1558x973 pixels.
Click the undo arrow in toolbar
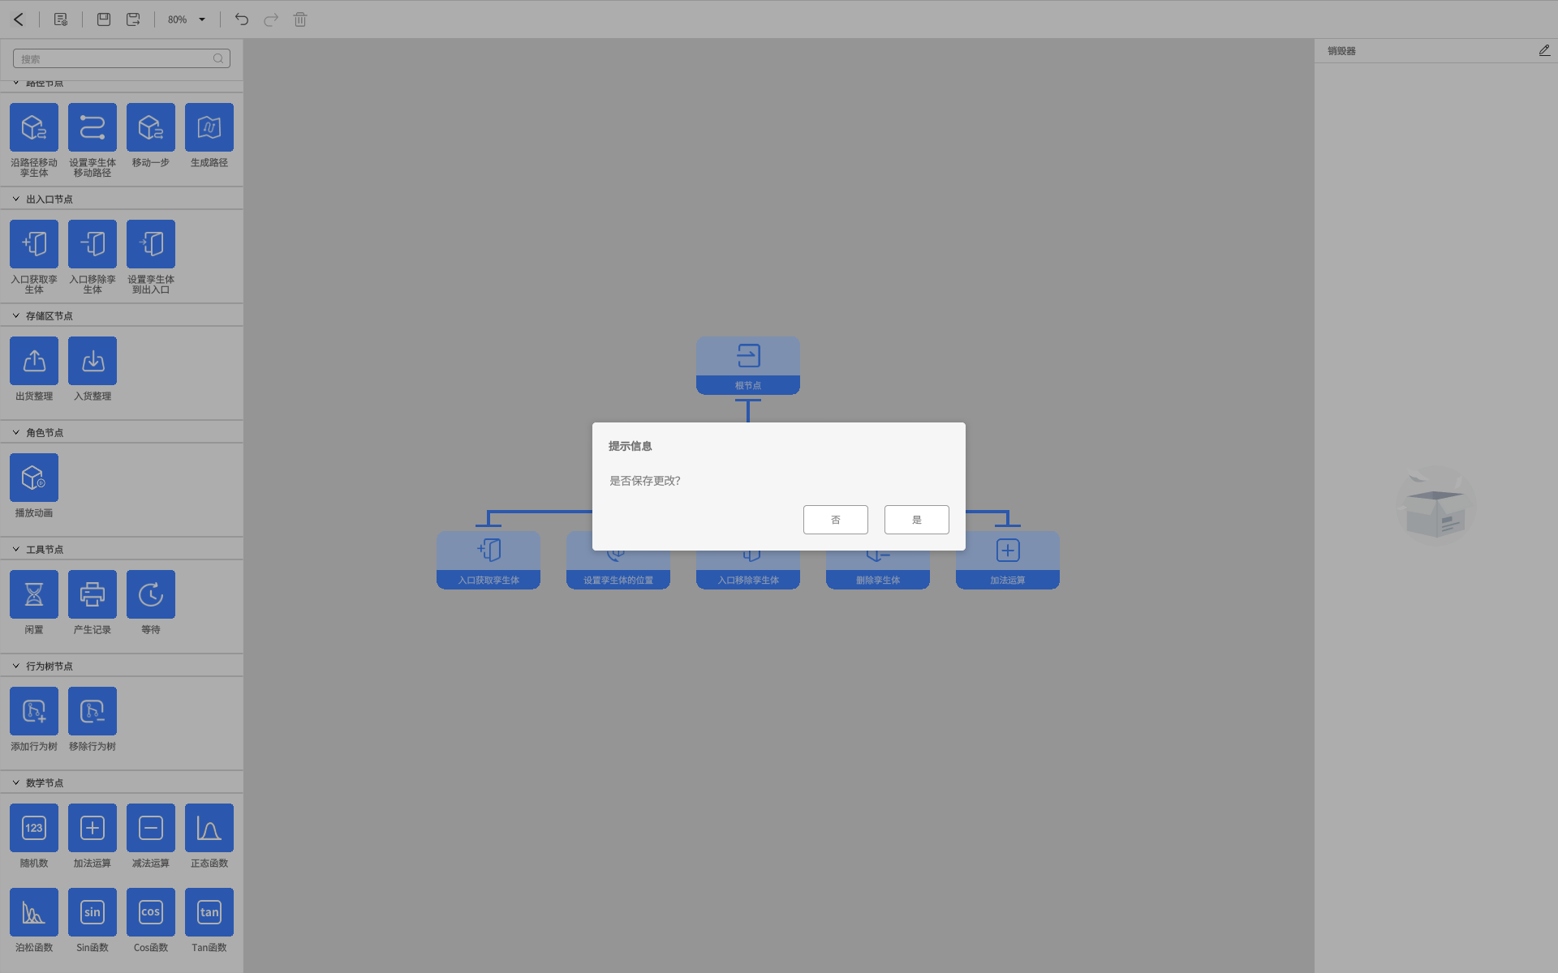pos(241,19)
